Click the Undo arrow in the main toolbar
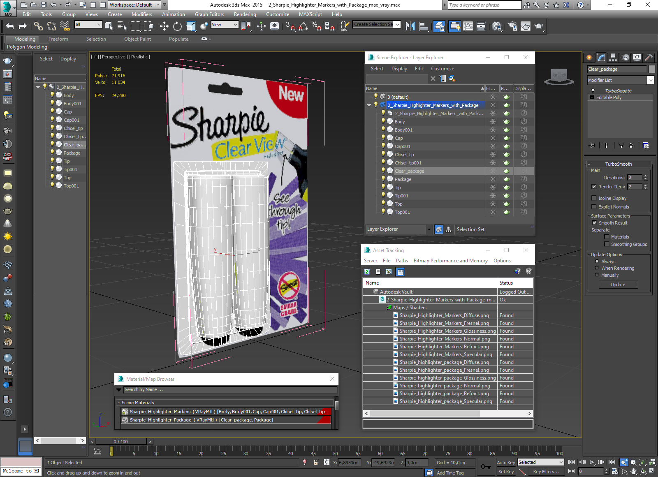The height and width of the screenshot is (477, 658). (x=10, y=26)
